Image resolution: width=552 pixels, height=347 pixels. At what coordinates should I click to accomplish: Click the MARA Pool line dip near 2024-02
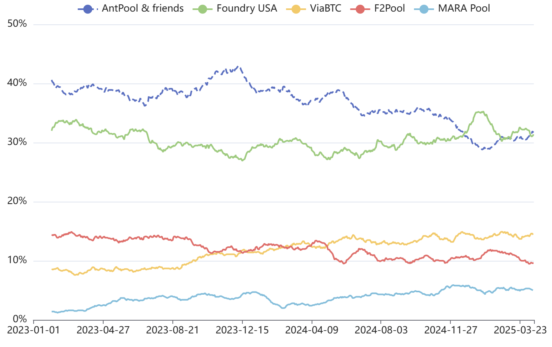tap(283, 308)
